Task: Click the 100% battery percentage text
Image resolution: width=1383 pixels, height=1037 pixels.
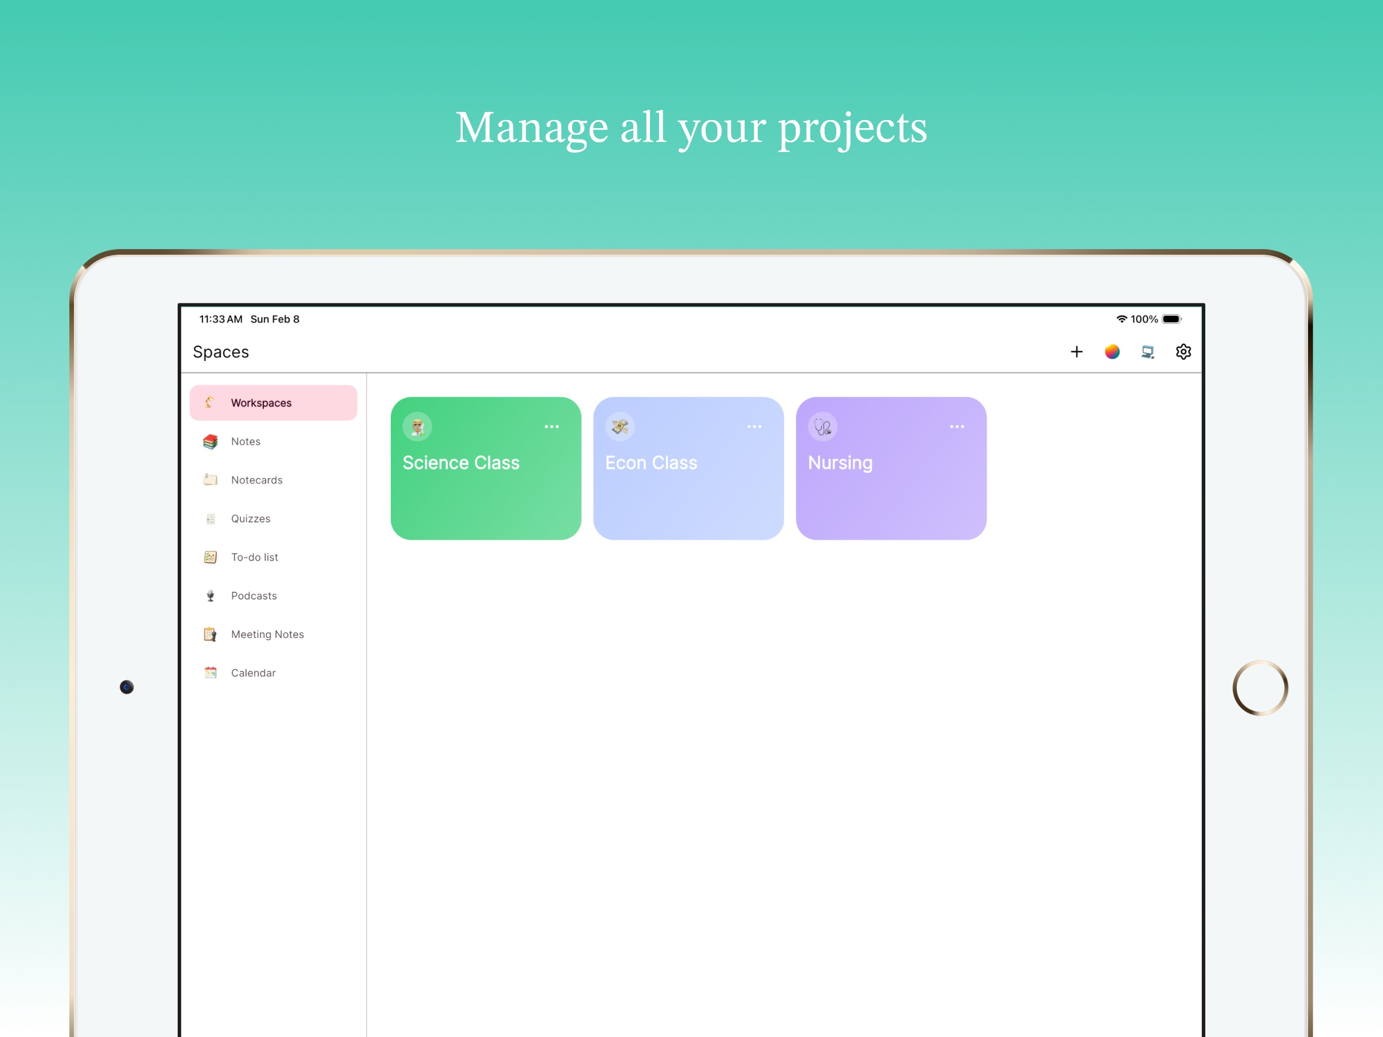Action: pos(1144,319)
